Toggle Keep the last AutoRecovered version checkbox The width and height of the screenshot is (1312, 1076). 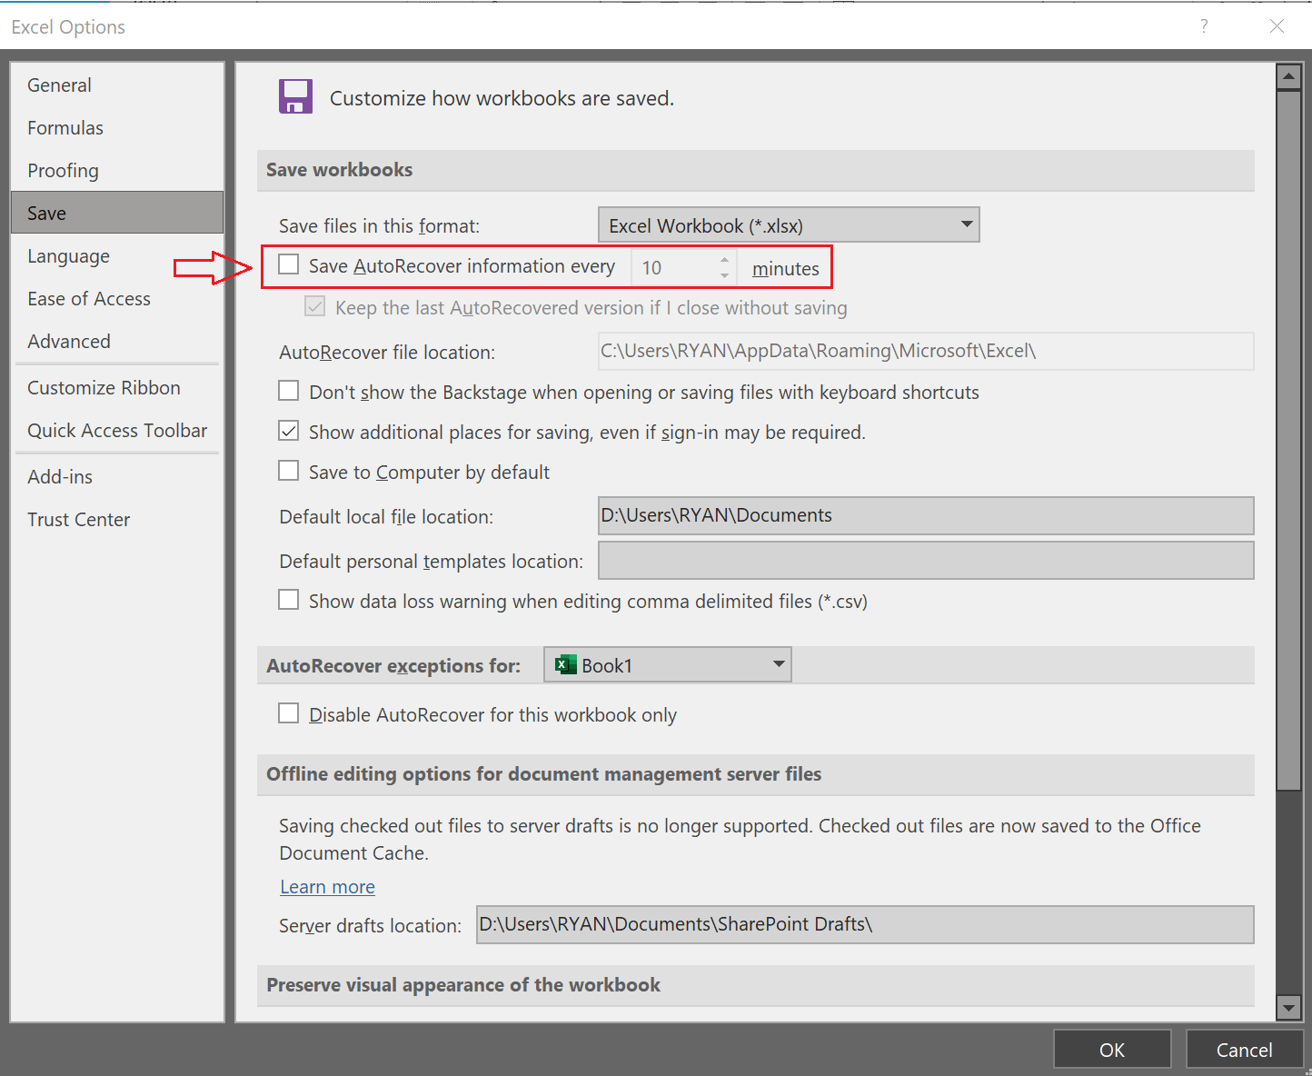(x=314, y=307)
